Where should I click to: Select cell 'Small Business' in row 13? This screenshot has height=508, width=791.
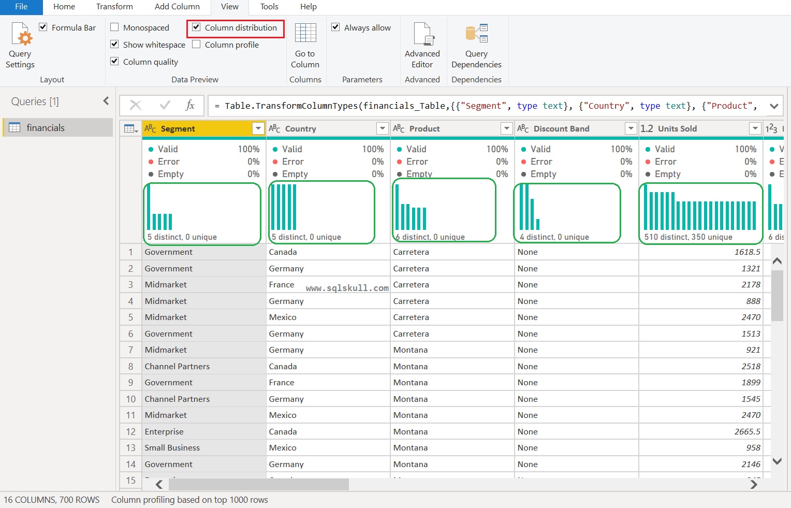[204, 447]
